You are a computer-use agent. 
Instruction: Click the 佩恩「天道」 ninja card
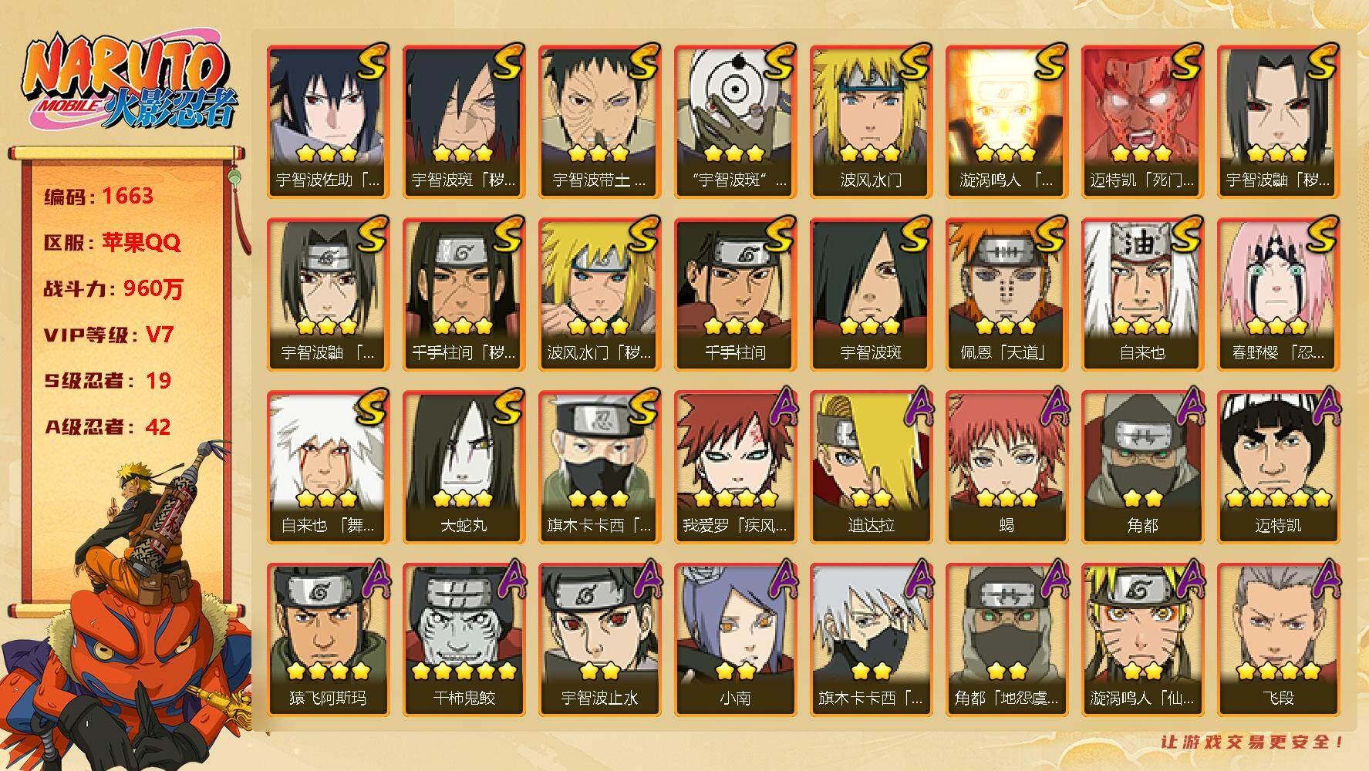click(x=1007, y=294)
